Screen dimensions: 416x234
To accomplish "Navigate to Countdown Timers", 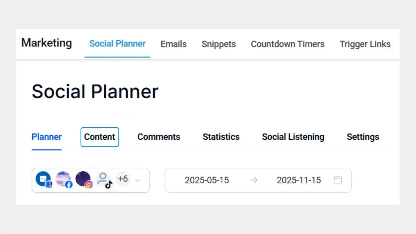I will [287, 44].
